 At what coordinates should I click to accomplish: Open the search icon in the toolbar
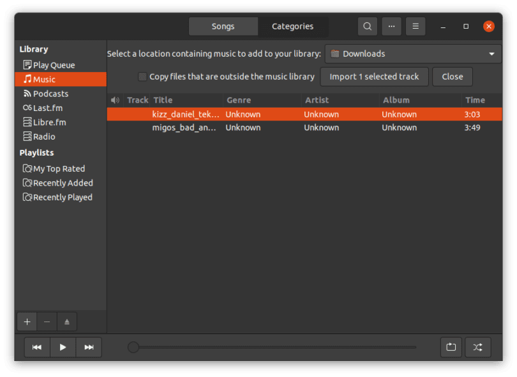coord(367,26)
